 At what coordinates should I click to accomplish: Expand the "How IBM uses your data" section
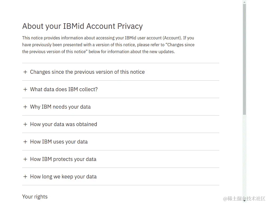point(59,141)
